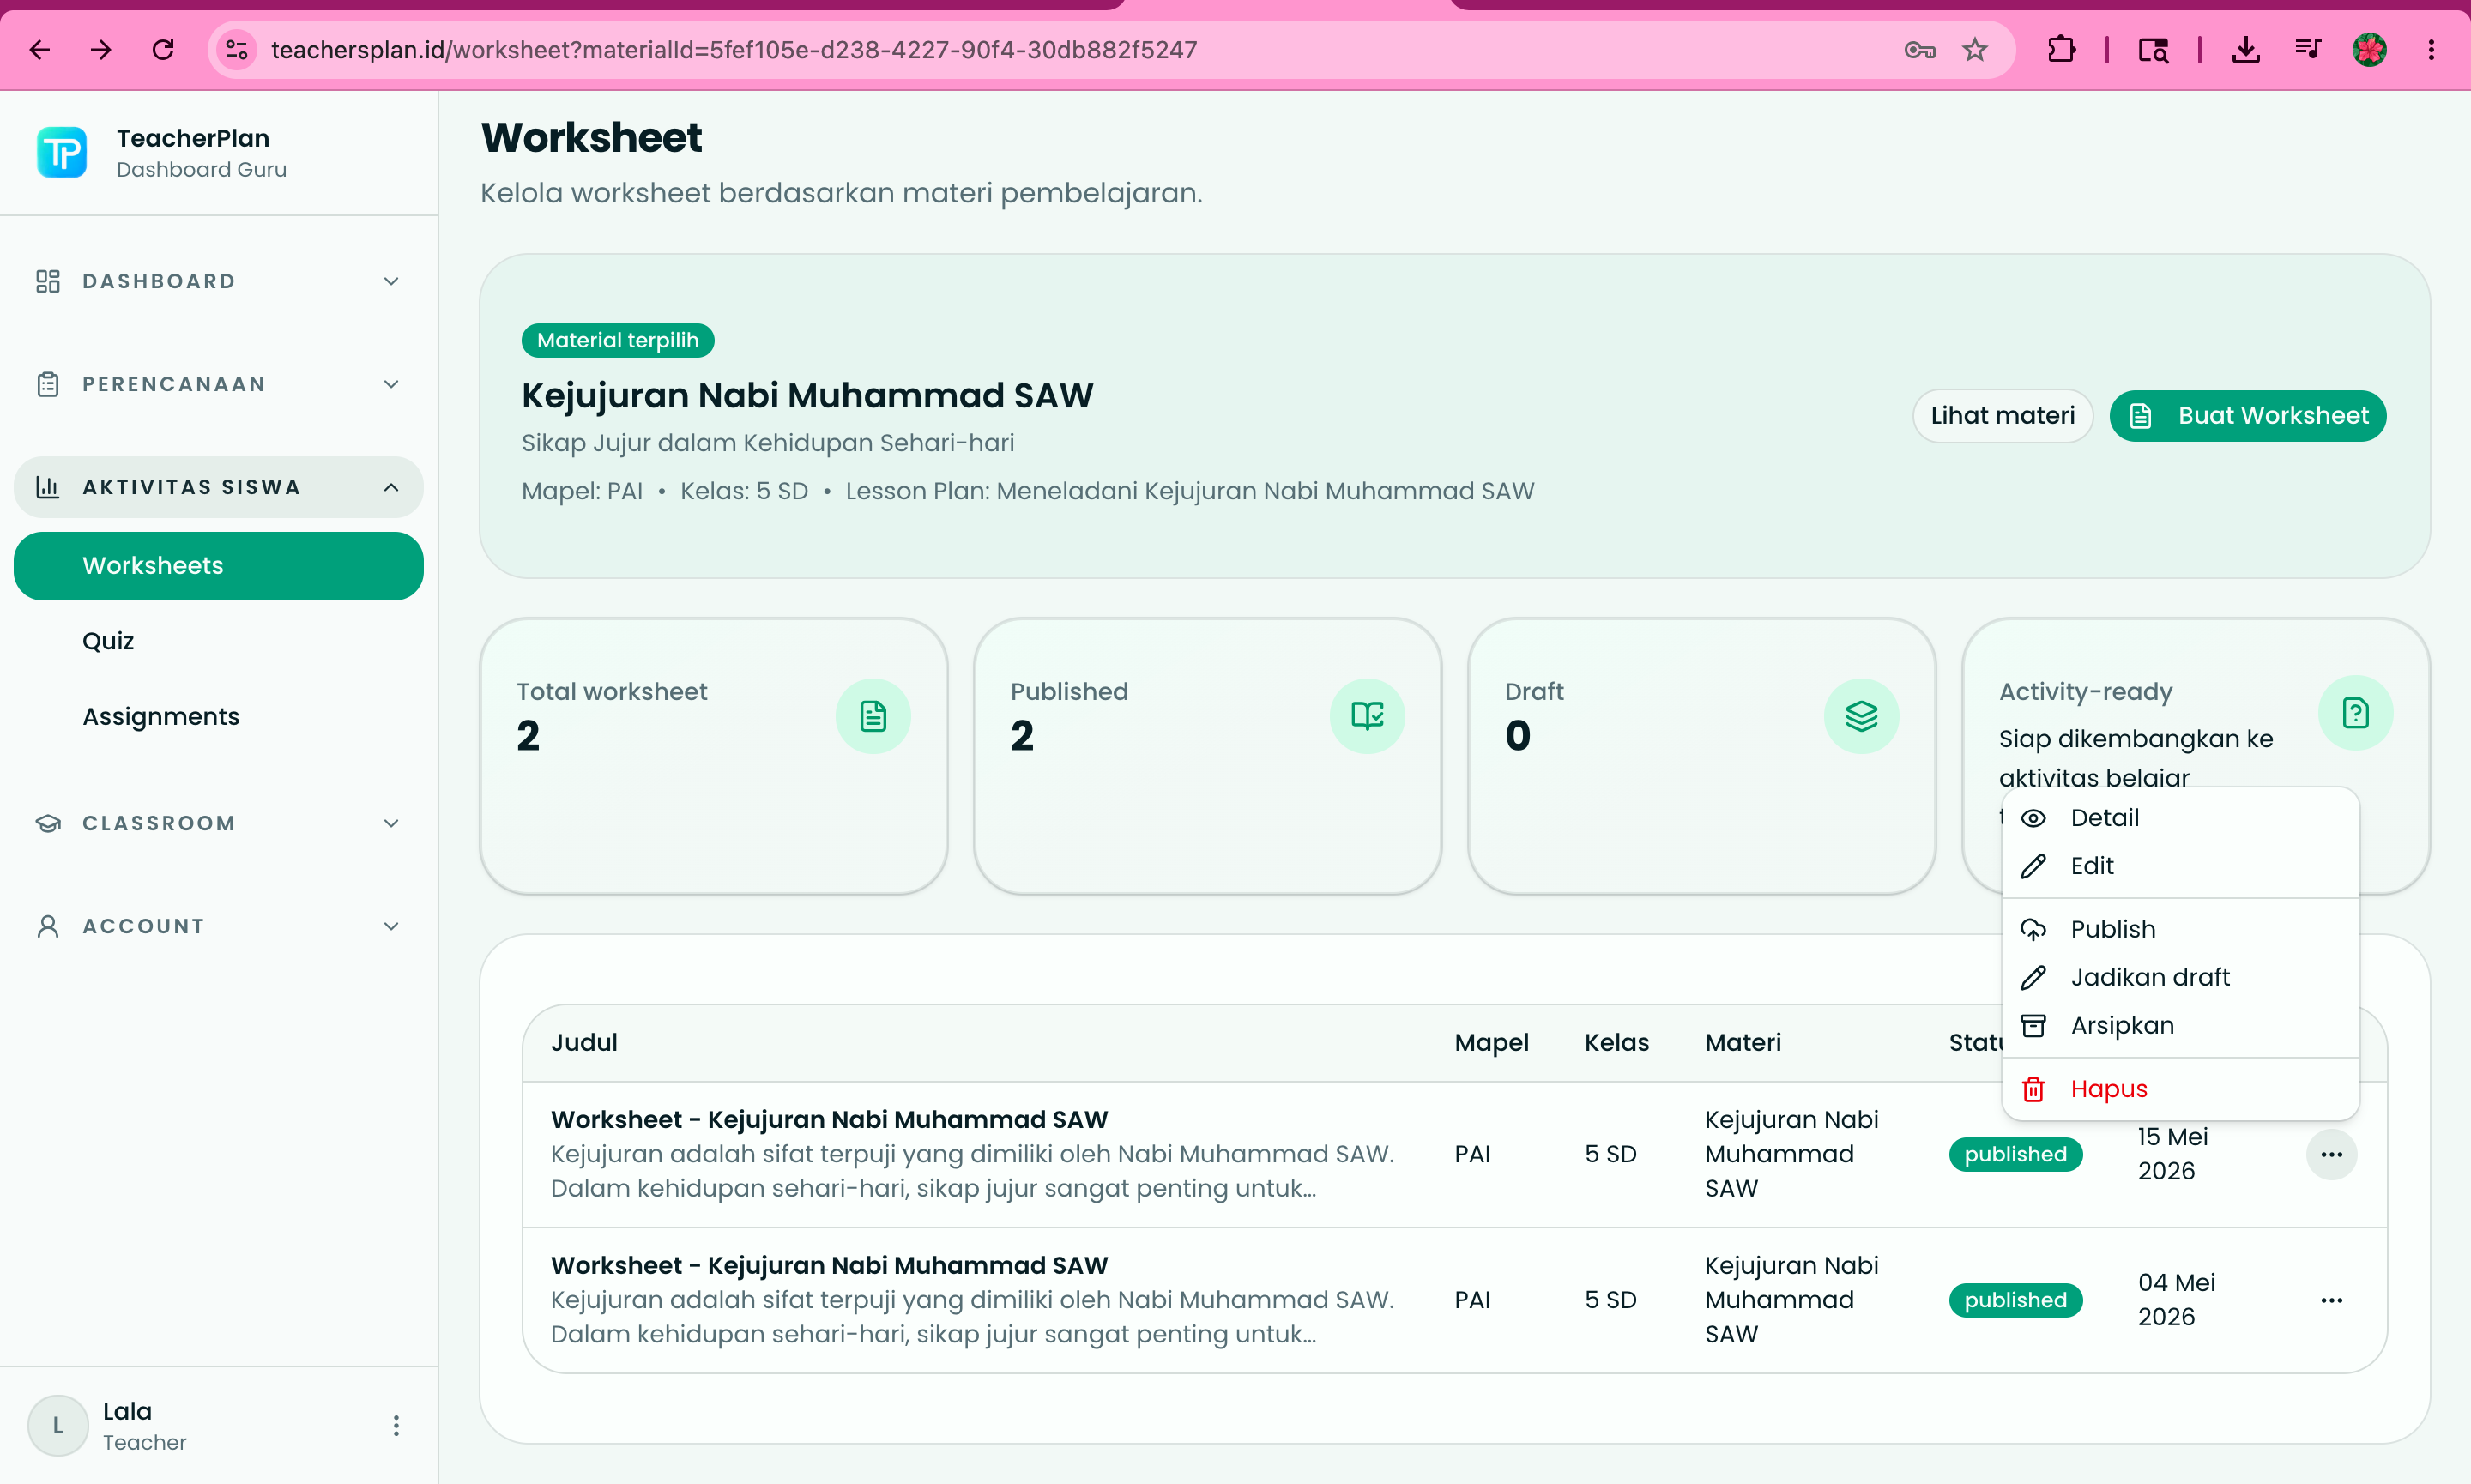2471x1484 pixels.
Task: Open the user options icon next to Lala
Action: coord(396,1425)
